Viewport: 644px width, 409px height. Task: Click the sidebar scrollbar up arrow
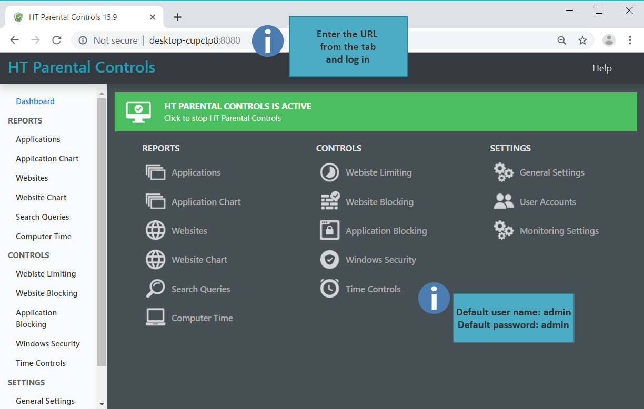tap(102, 94)
